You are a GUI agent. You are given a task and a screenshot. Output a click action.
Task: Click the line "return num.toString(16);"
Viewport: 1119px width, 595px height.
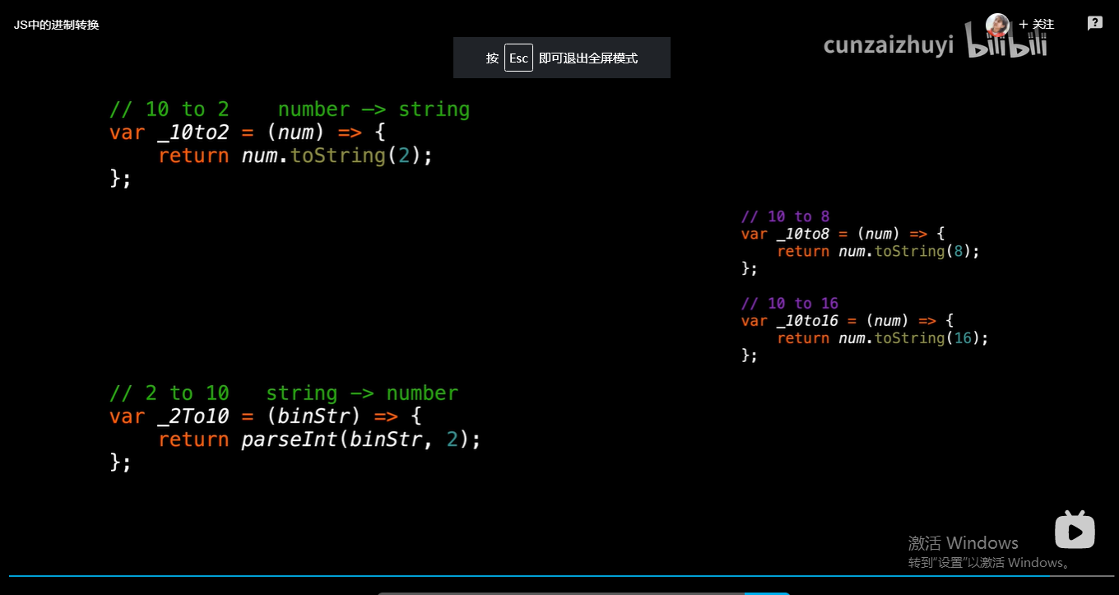pyautogui.click(x=883, y=338)
